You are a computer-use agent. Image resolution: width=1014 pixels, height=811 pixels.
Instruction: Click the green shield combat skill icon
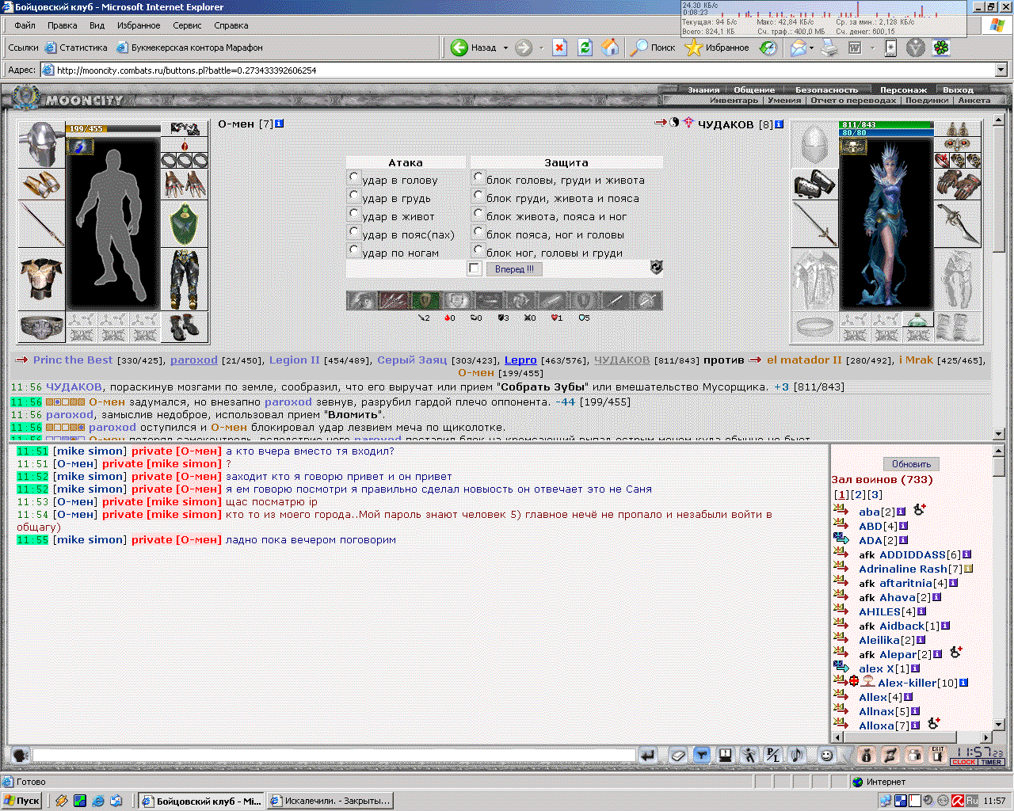coord(425,301)
